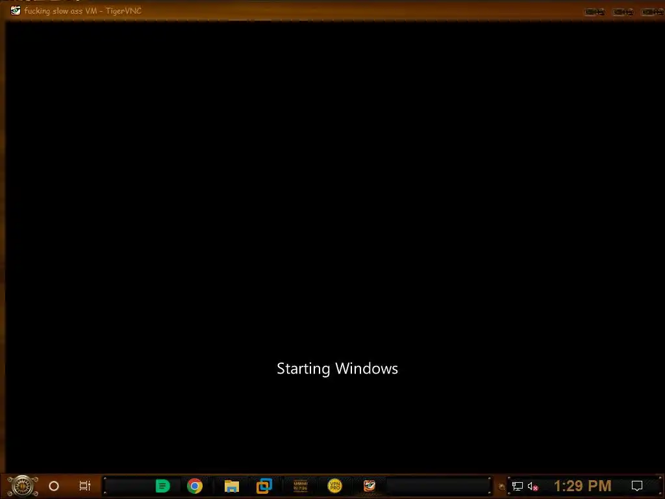
Task: Click the muted volume tray icon
Action: pyautogui.click(x=533, y=486)
